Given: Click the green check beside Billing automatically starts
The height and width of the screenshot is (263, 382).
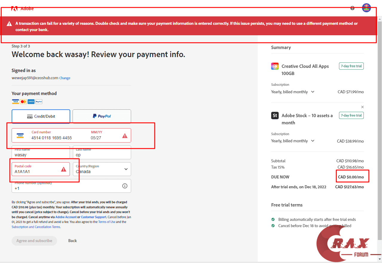Looking at the screenshot, I should [273, 219].
